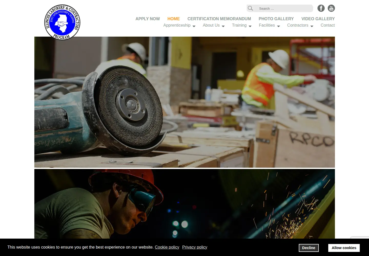
Task: Open the Video Gallery
Action: [x=318, y=19]
